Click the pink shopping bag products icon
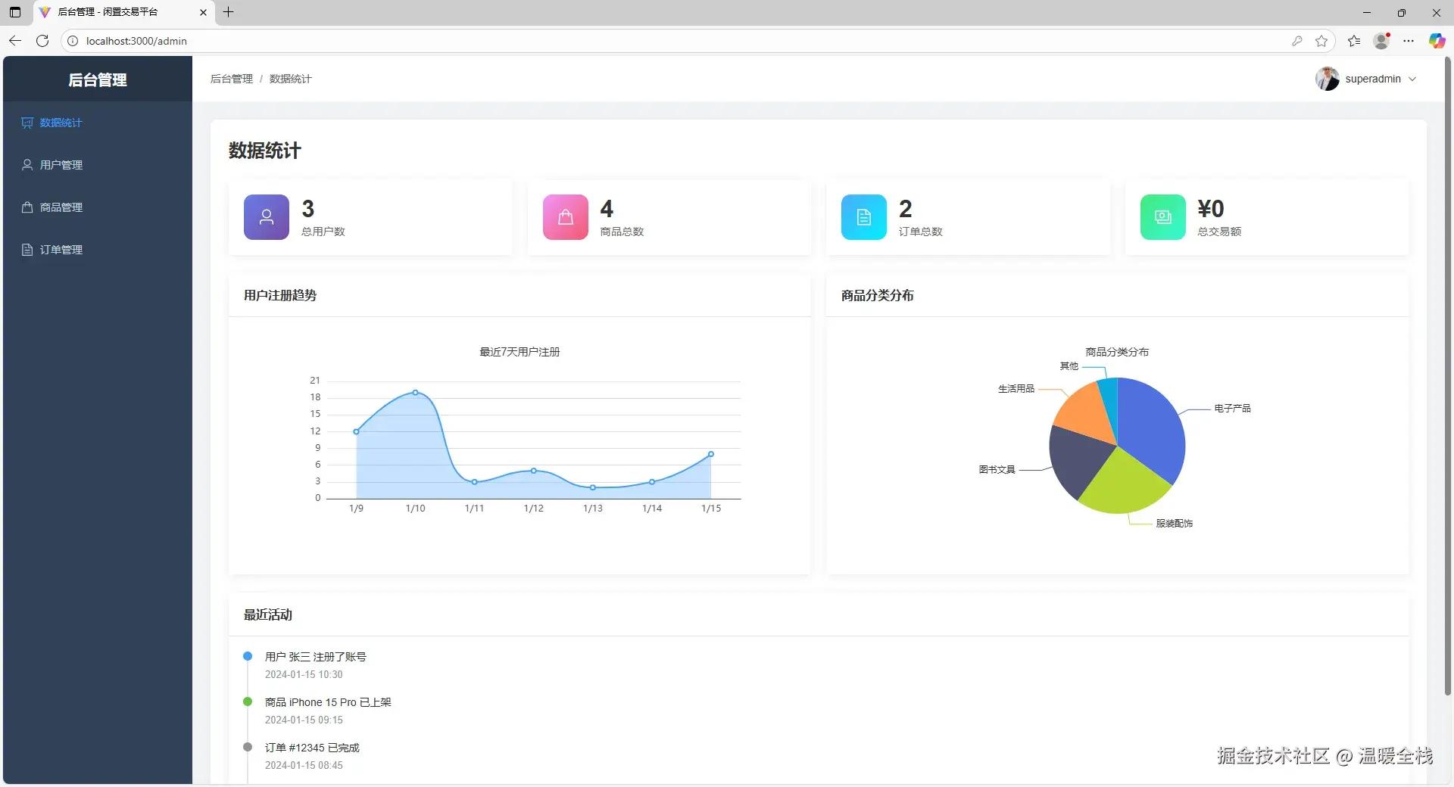Image resolution: width=1454 pixels, height=787 pixels. pos(566,217)
